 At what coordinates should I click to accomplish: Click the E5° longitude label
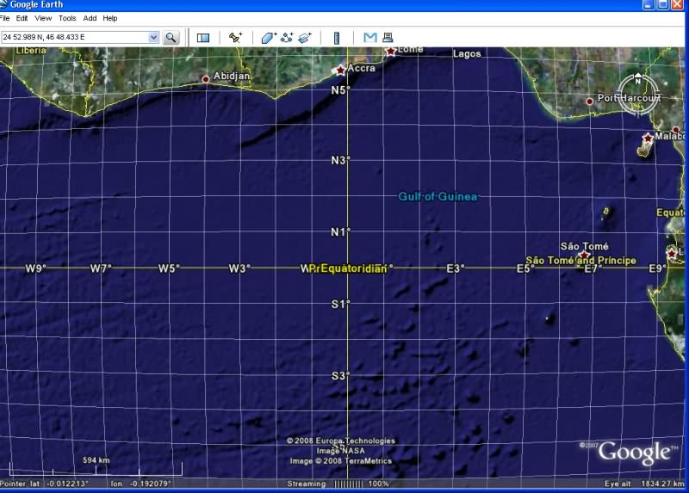(x=525, y=268)
